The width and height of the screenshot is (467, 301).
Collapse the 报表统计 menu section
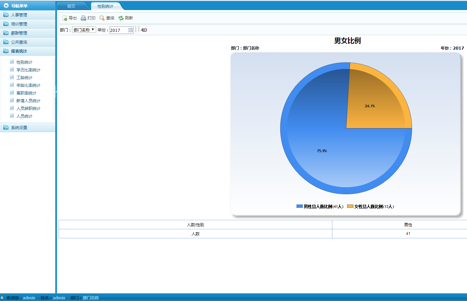(27, 51)
